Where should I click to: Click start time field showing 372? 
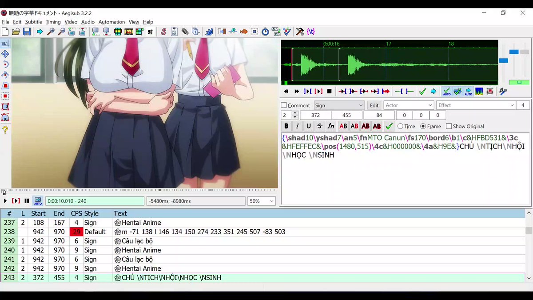pyautogui.click(x=315, y=116)
